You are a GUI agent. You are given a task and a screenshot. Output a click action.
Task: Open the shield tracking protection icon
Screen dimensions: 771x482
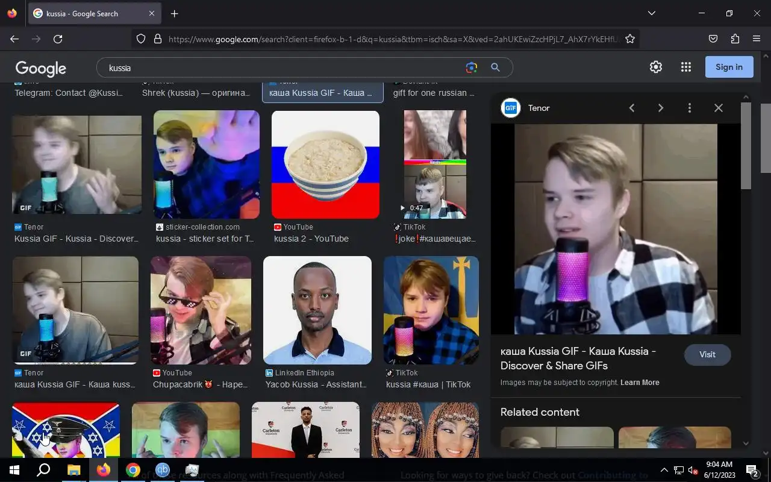[141, 39]
